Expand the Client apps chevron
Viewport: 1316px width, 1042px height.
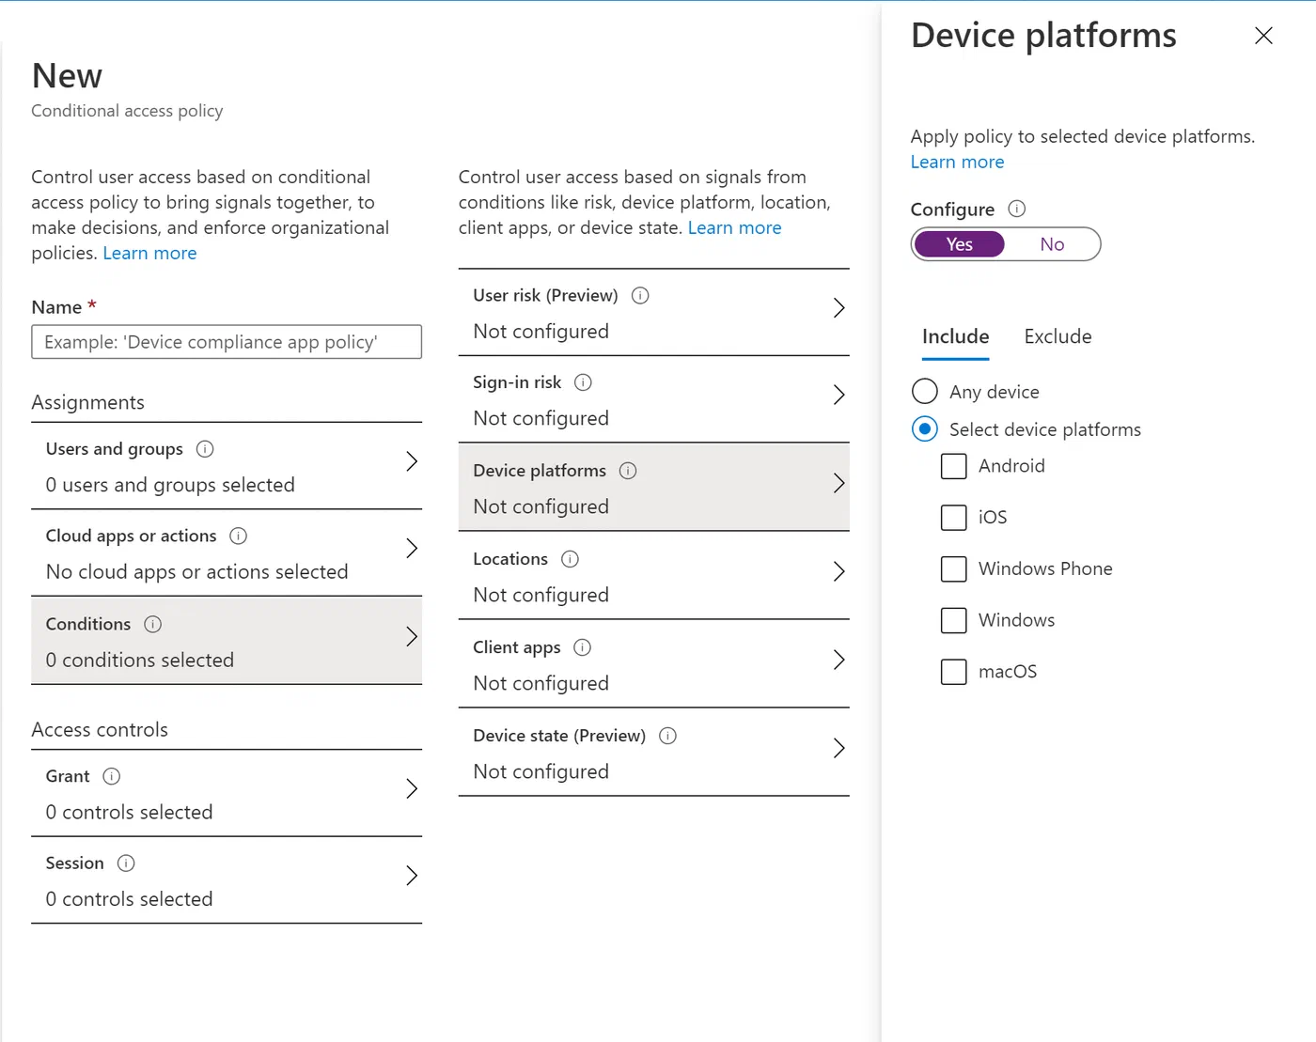839,660
